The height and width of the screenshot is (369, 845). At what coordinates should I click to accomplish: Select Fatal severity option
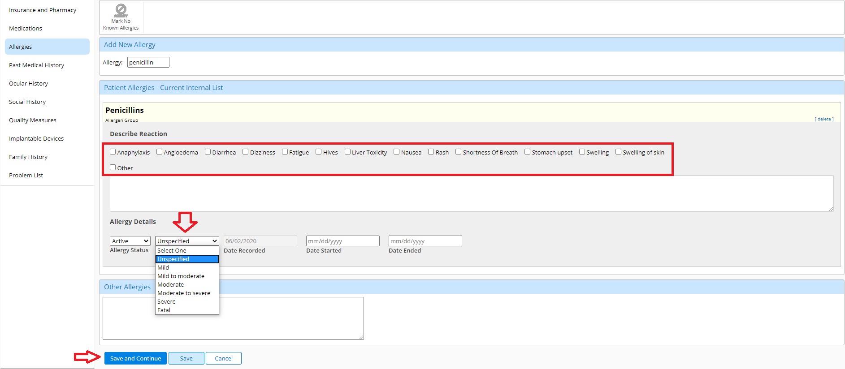point(187,310)
